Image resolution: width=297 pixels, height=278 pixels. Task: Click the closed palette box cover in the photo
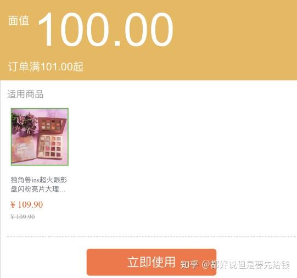(24, 149)
